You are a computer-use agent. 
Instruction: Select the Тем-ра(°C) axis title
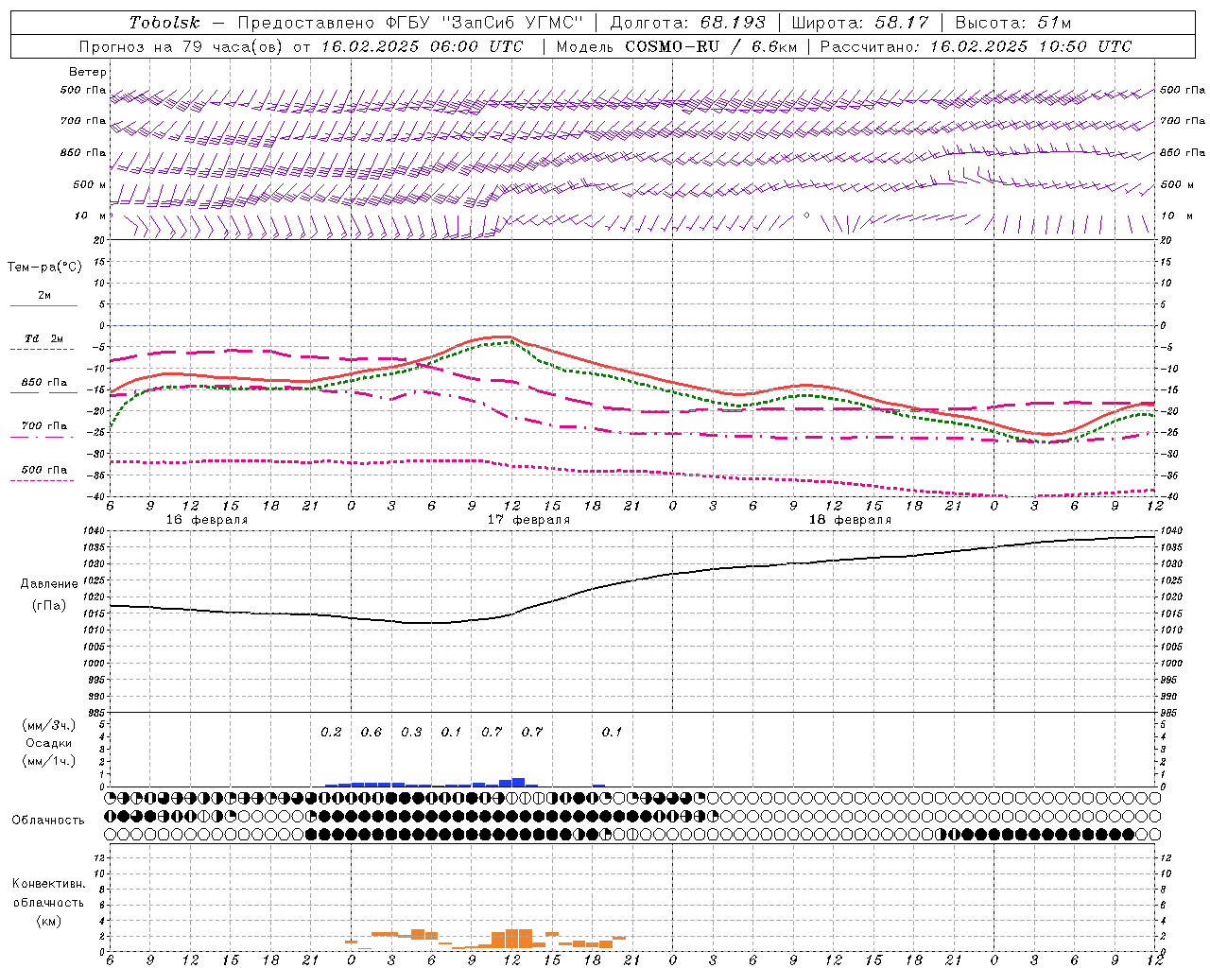tap(44, 268)
